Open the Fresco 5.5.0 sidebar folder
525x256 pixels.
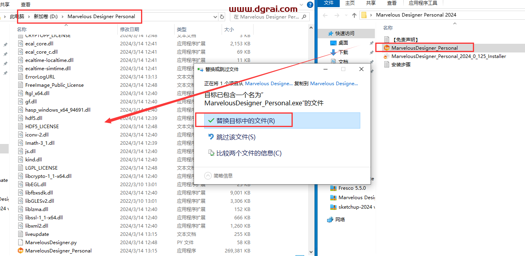coord(352,188)
